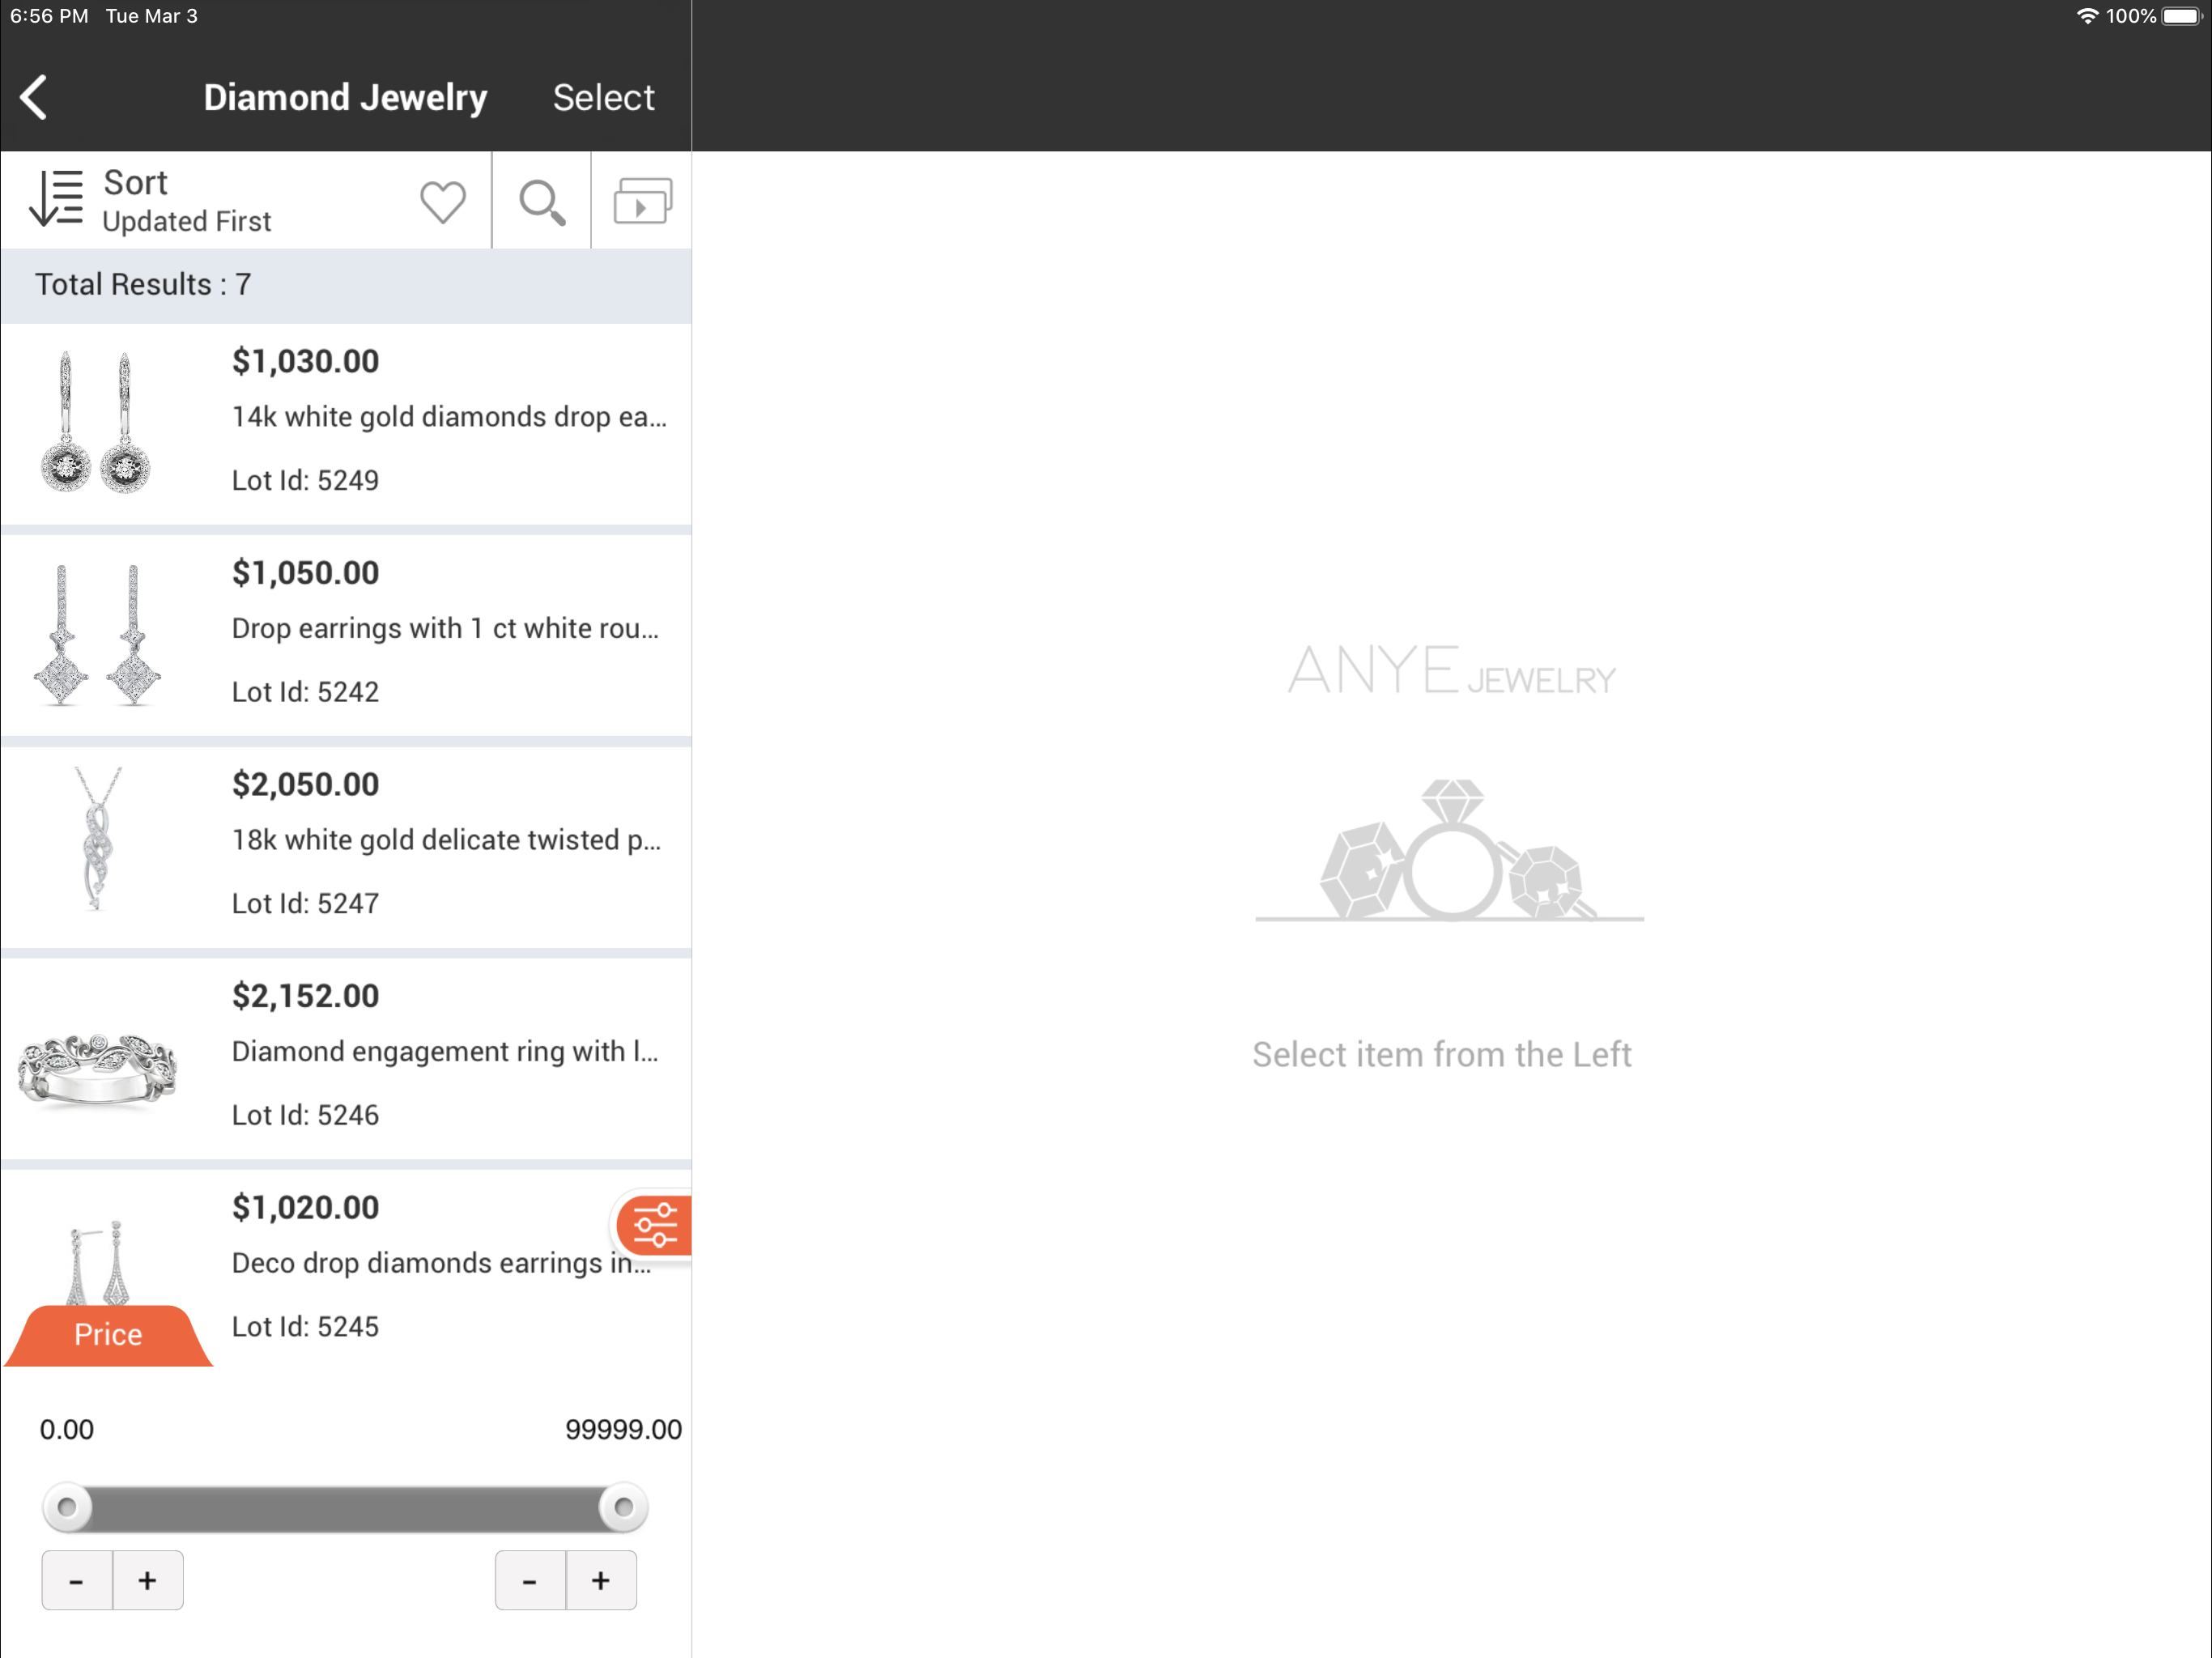
Task: Open the Sort Updated First menu
Action: pyautogui.click(x=186, y=201)
